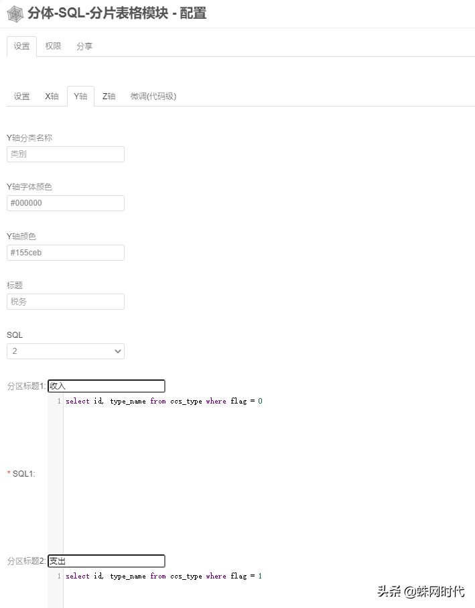Open the 权限 tab
Screen dimensions: 475x608
tap(53, 46)
